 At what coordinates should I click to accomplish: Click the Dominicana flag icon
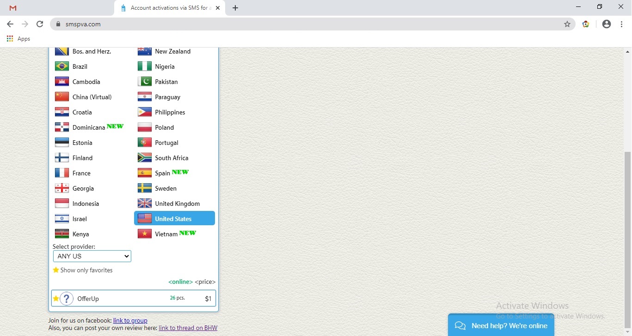pyautogui.click(x=62, y=127)
